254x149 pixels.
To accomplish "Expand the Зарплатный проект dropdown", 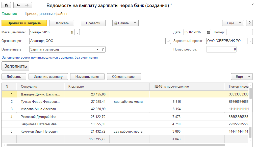I will [x=244, y=41].
